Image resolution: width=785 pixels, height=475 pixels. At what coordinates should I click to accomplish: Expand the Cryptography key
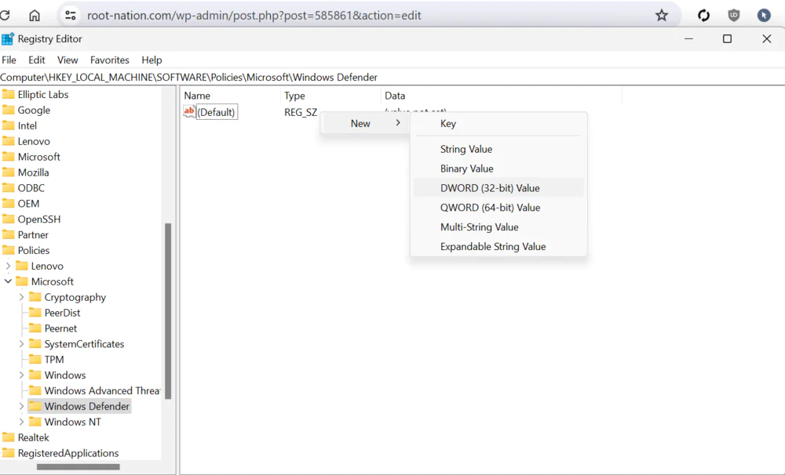point(21,296)
